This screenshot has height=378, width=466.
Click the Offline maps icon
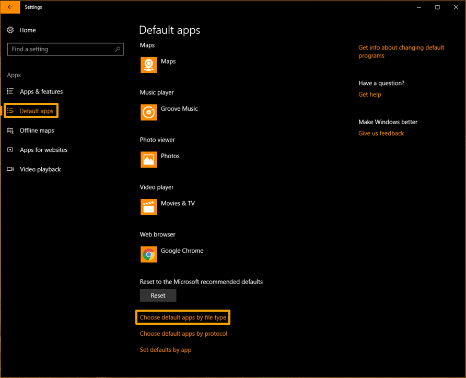coord(10,131)
